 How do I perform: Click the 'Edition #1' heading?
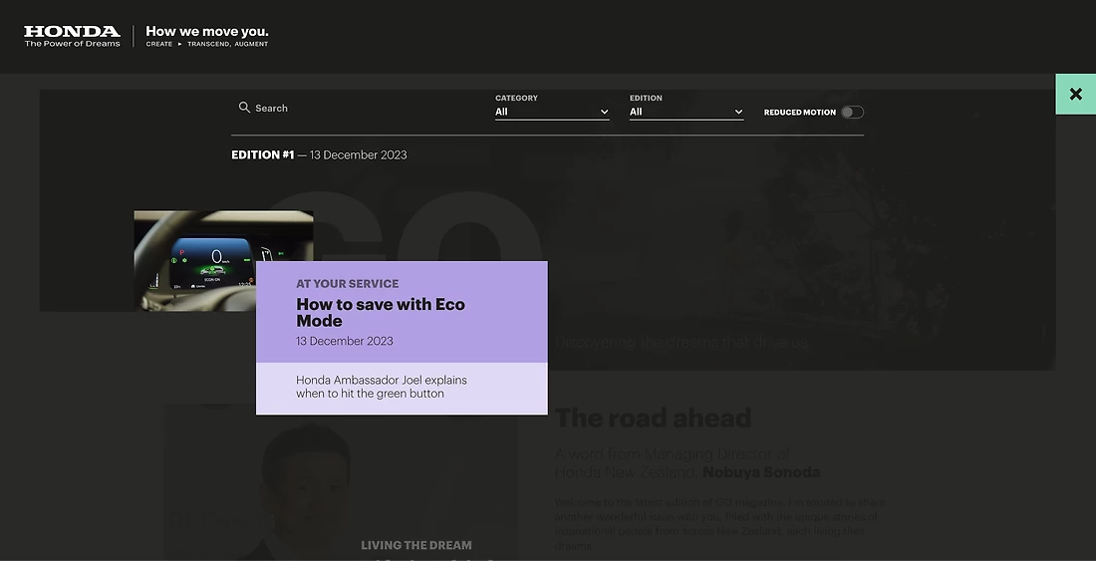(263, 154)
